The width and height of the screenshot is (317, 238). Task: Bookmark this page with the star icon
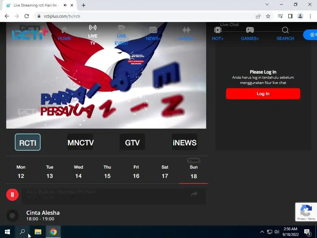[268, 16]
